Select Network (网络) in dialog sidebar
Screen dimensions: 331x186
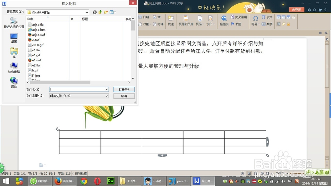click(x=14, y=83)
